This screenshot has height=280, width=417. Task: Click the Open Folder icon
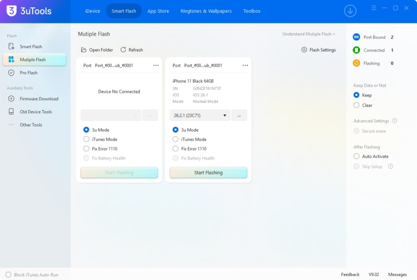click(x=84, y=50)
